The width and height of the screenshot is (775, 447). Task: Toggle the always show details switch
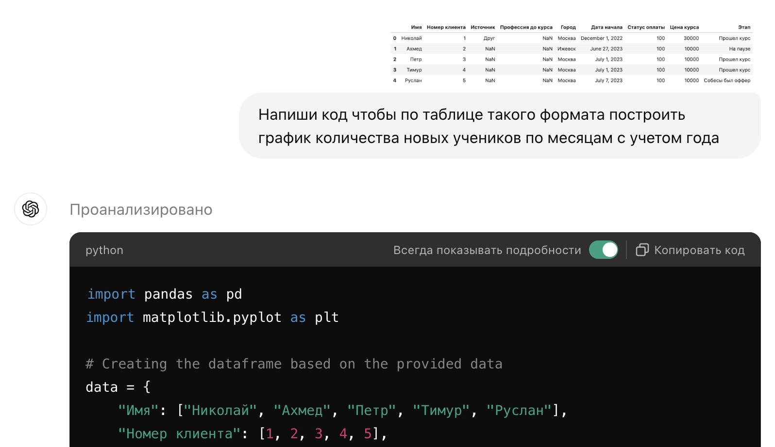click(604, 250)
